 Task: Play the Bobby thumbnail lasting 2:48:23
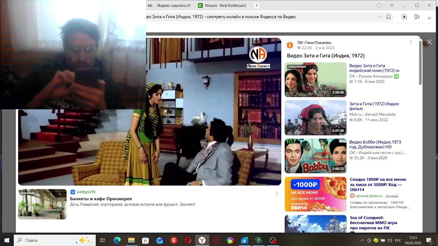click(315, 156)
